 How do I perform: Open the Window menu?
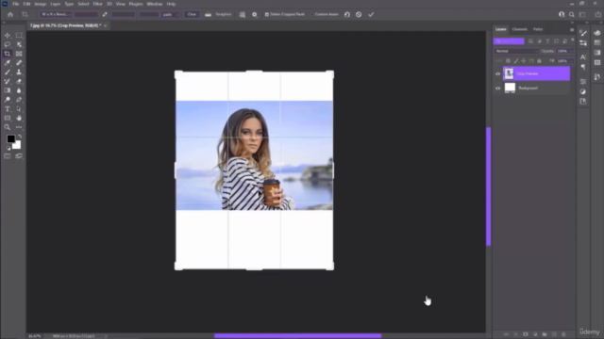coord(155,4)
